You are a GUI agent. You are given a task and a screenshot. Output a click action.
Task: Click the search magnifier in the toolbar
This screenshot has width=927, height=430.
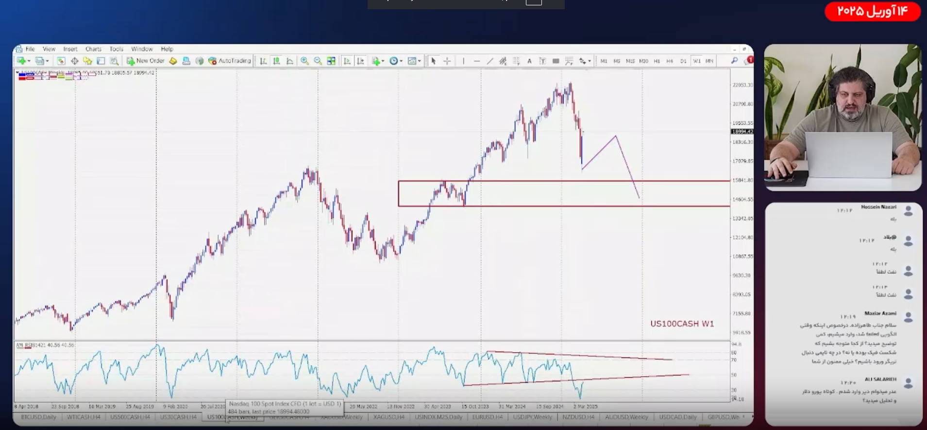(x=734, y=60)
